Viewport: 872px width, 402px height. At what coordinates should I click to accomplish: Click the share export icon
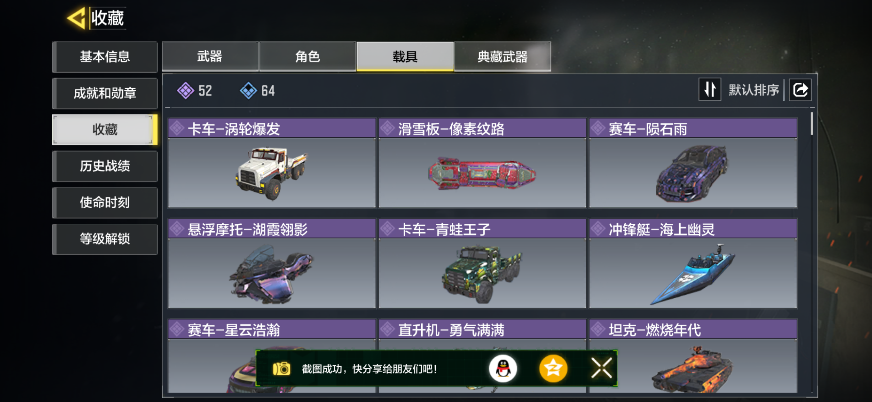click(x=800, y=90)
